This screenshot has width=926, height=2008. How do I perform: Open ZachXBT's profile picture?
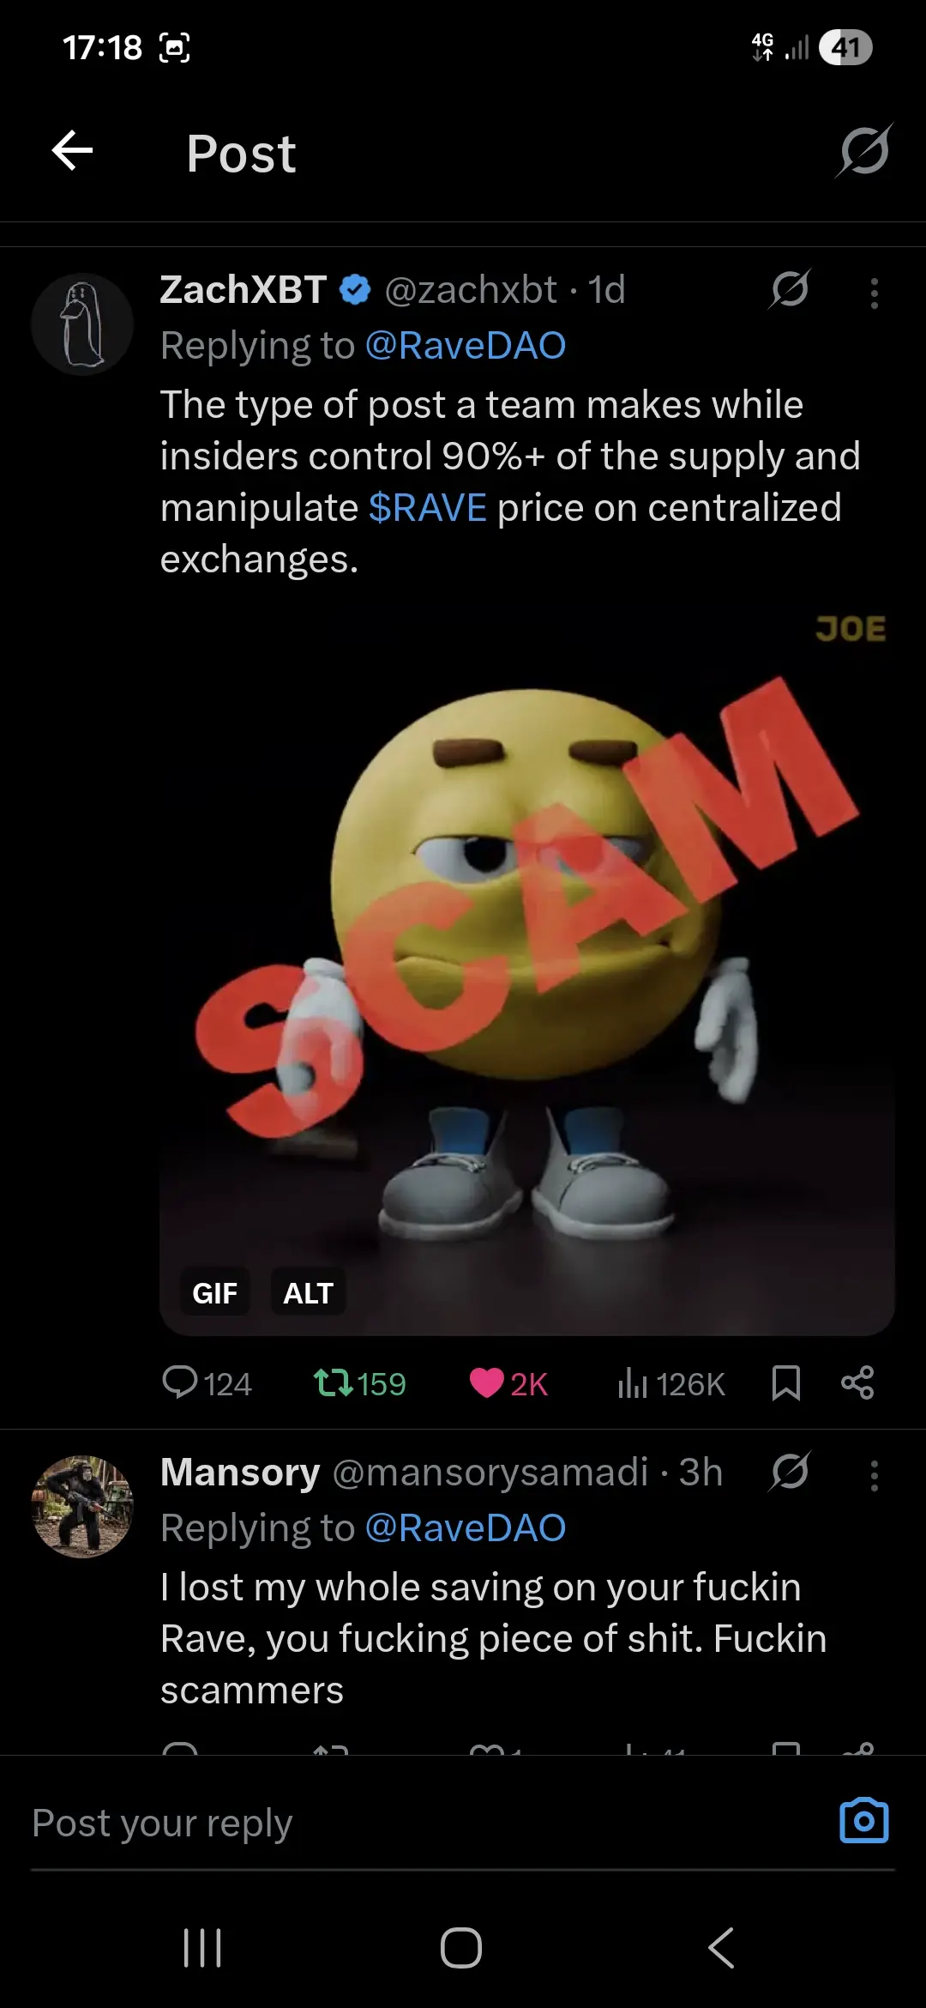tap(82, 324)
